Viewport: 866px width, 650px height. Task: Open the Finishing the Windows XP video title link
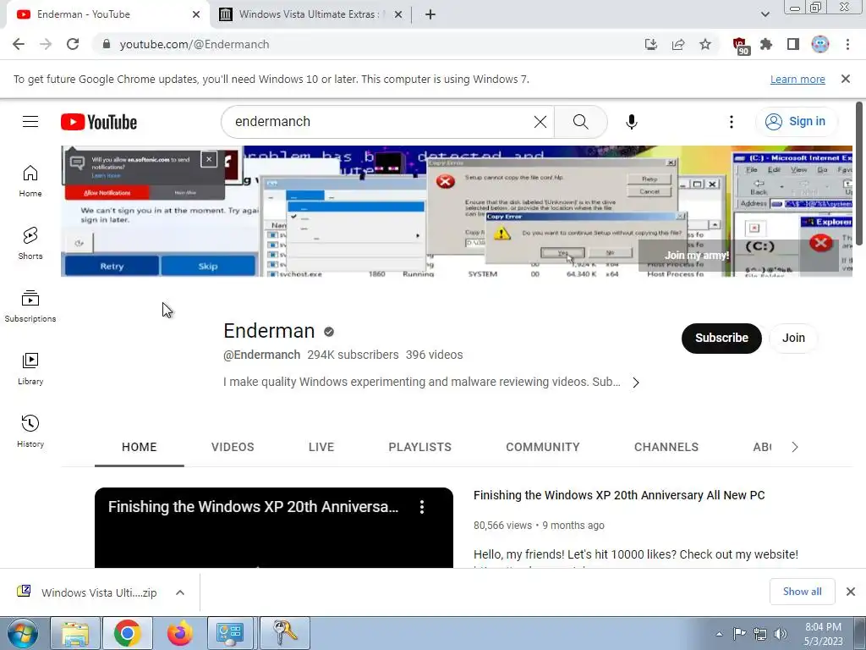point(619,495)
